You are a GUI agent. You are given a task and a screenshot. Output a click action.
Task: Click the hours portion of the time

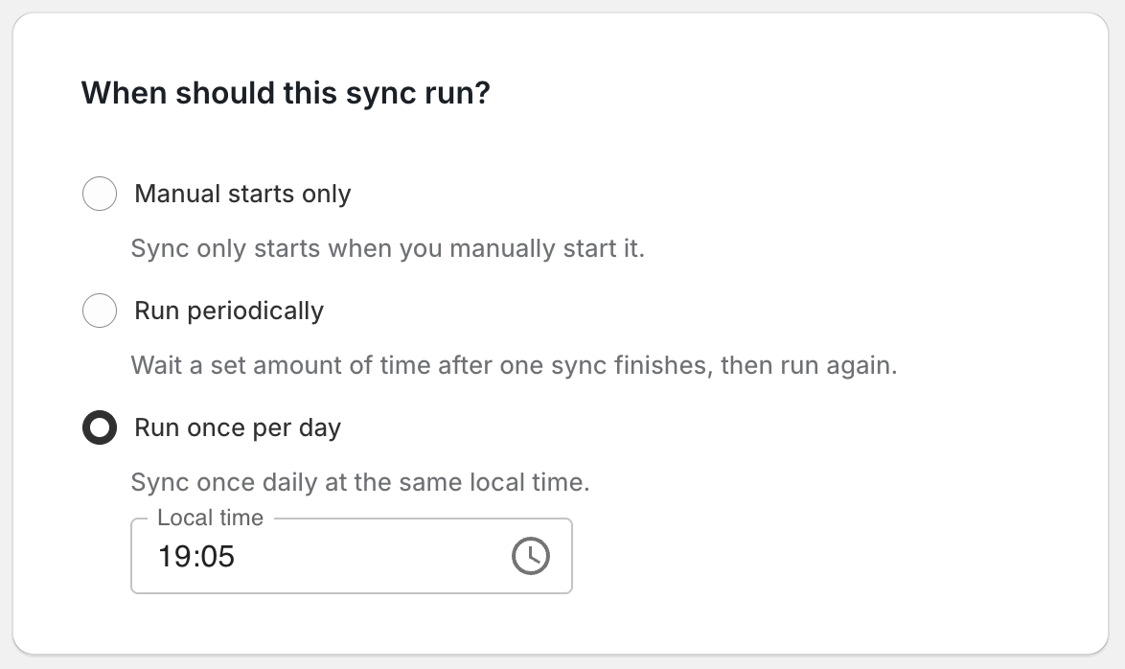[x=172, y=556]
